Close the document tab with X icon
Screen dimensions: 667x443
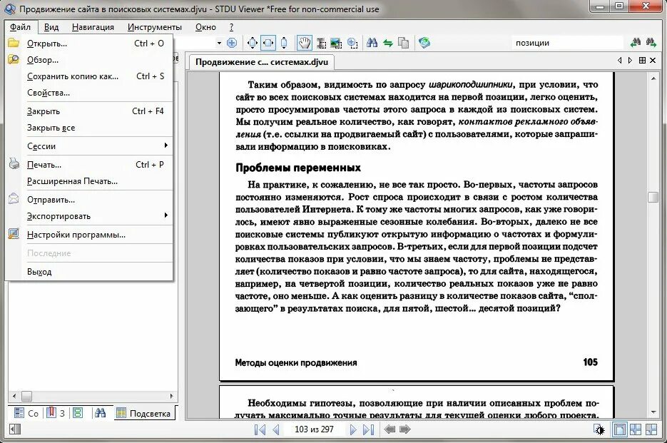pos(653,61)
